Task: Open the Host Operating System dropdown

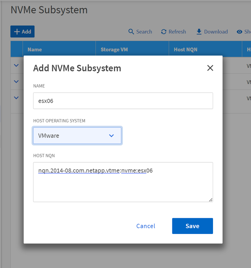Action: click(77, 135)
